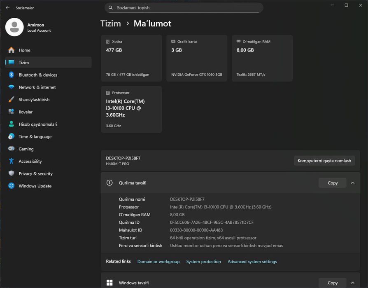Click the Ilovalar apps icon
Viewport: 368px width, 288px height.
(x=11, y=112)
